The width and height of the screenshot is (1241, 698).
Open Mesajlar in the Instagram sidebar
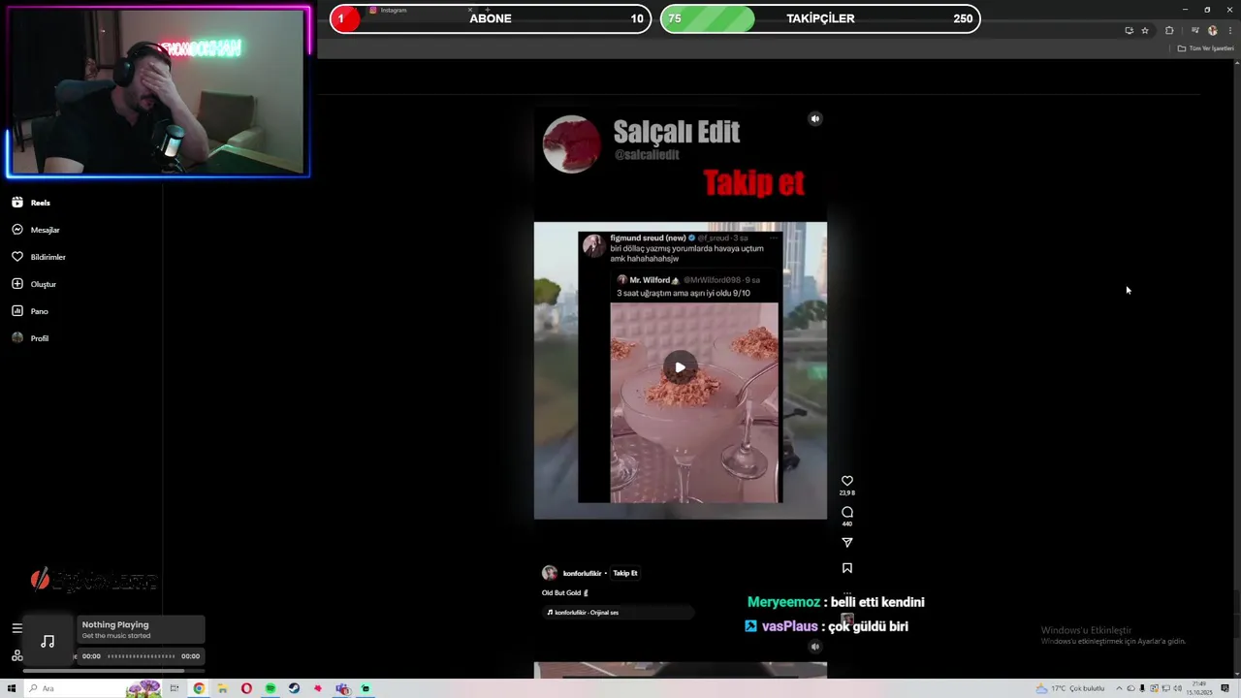pos(36,230)
